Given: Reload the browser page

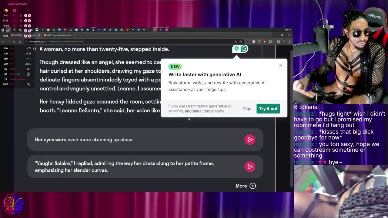Looking at the screenshot, I should coord(14,41).
